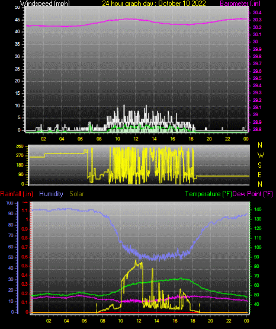Click the 'E' compass label beside the wind direction graph
Screen dimensions: 276x329
[x=259, y=175]
